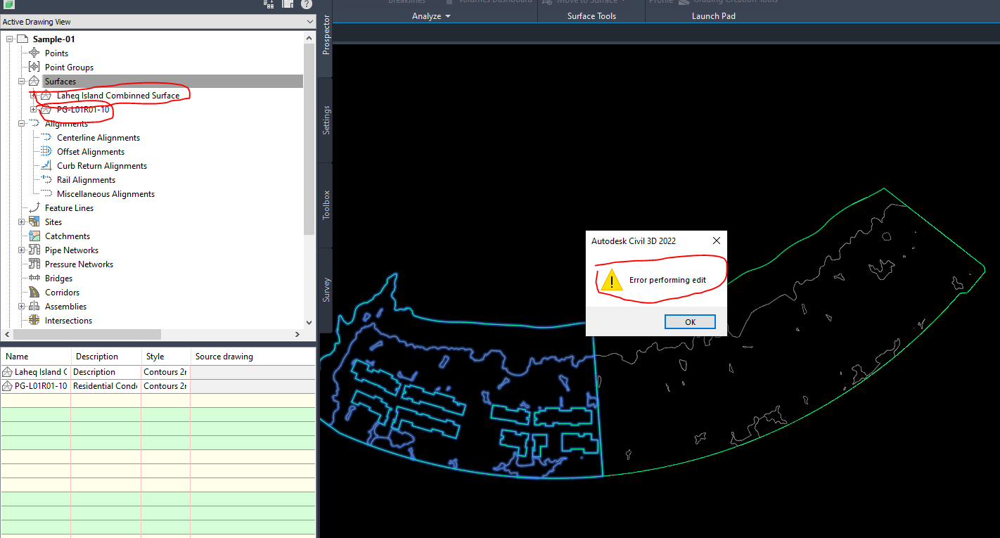Viewport: 1000px width, 538px height.
Task: Click the Intersections icon
Action: pyautogui.click(x=32, y=320)
